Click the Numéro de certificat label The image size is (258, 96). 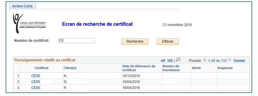click(x=32, y=40)
